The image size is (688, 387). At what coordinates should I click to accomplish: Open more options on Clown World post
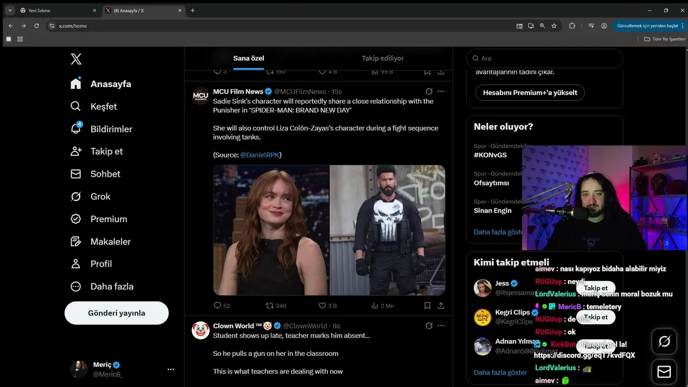coord(441,326)
